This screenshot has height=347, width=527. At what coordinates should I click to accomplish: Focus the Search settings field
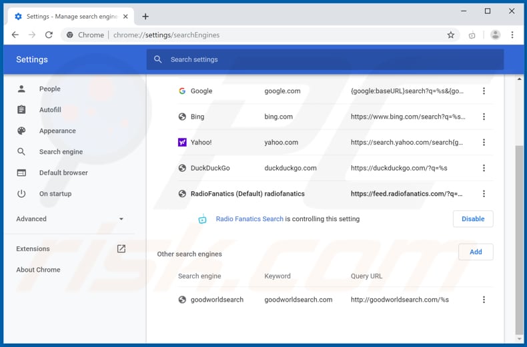point(325,59)
